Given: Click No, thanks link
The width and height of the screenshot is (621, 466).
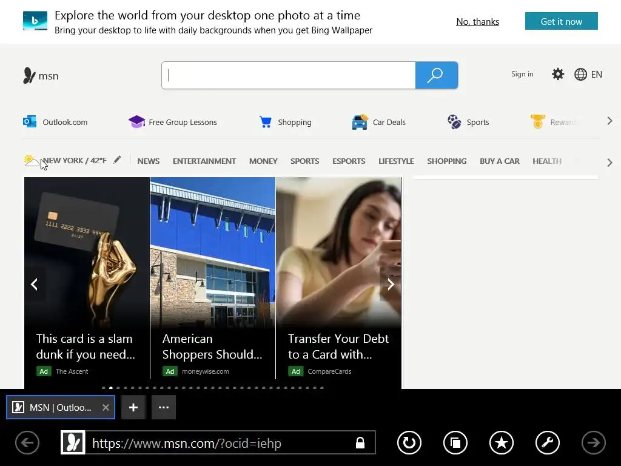Looking at the screenshot, I should [478, 22].
